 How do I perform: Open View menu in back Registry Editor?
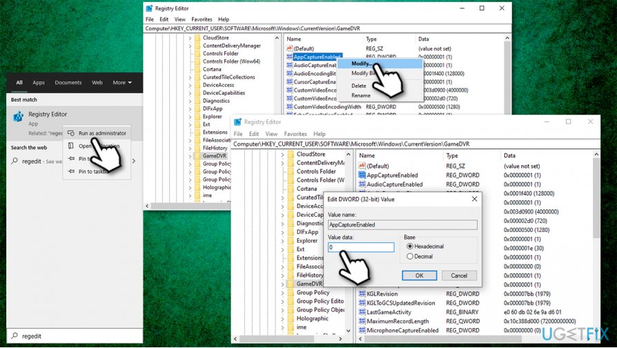180,19
